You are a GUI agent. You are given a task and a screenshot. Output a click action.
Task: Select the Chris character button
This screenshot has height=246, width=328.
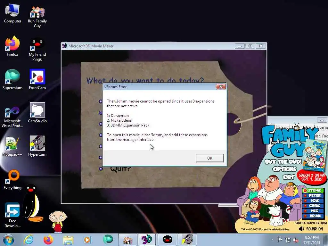(313, 206)
